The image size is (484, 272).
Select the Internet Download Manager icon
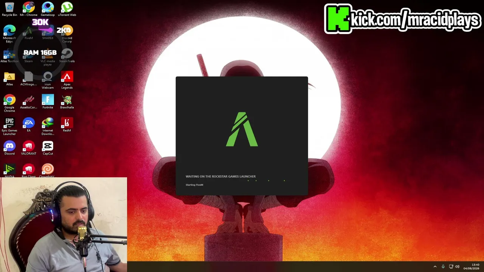48,127
